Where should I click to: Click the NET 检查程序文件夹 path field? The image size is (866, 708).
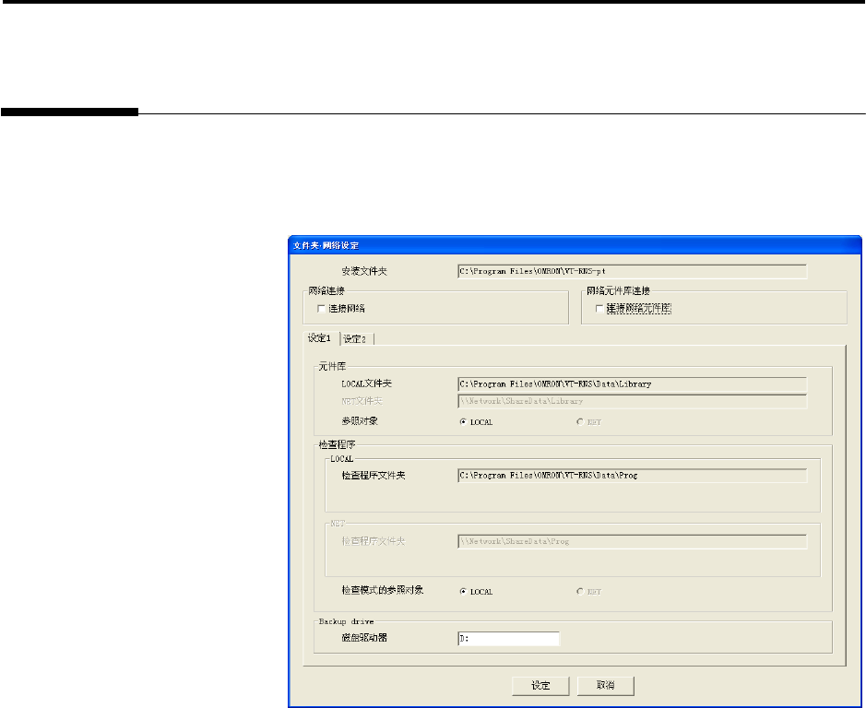click(x=632, y=542)
